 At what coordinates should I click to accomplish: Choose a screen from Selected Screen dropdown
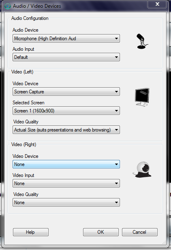[x=66, y=111]
